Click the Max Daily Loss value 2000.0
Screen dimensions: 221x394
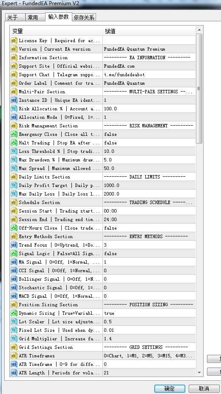[x=112, y=194]
